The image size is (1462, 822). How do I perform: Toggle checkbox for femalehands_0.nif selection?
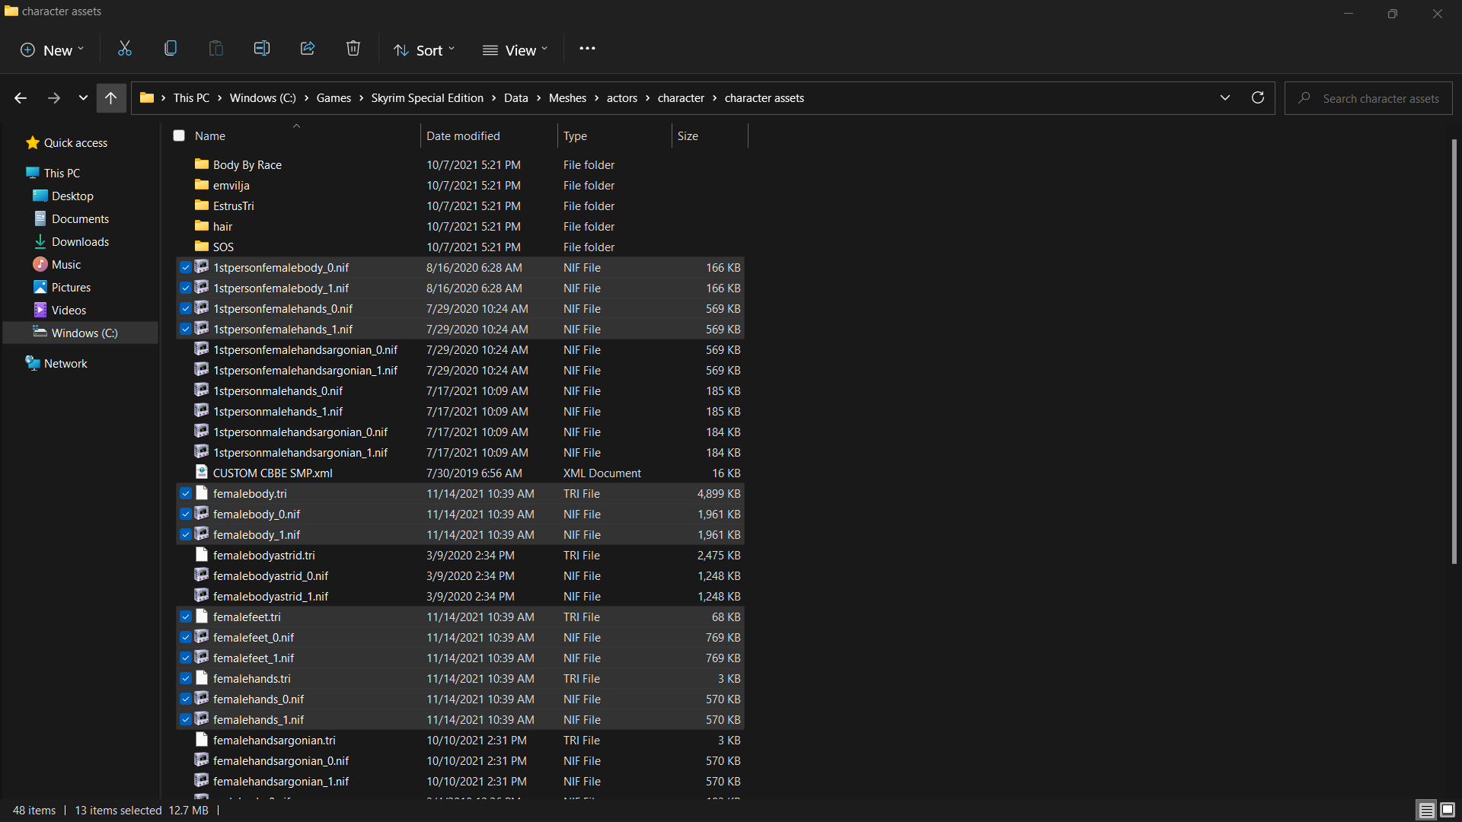(x=184, y=699)
